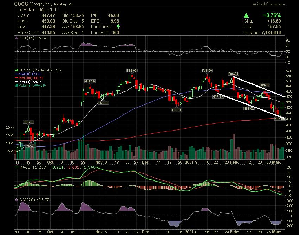
Task: Click the Prev Close value 440.95
Action: (49, 33)
